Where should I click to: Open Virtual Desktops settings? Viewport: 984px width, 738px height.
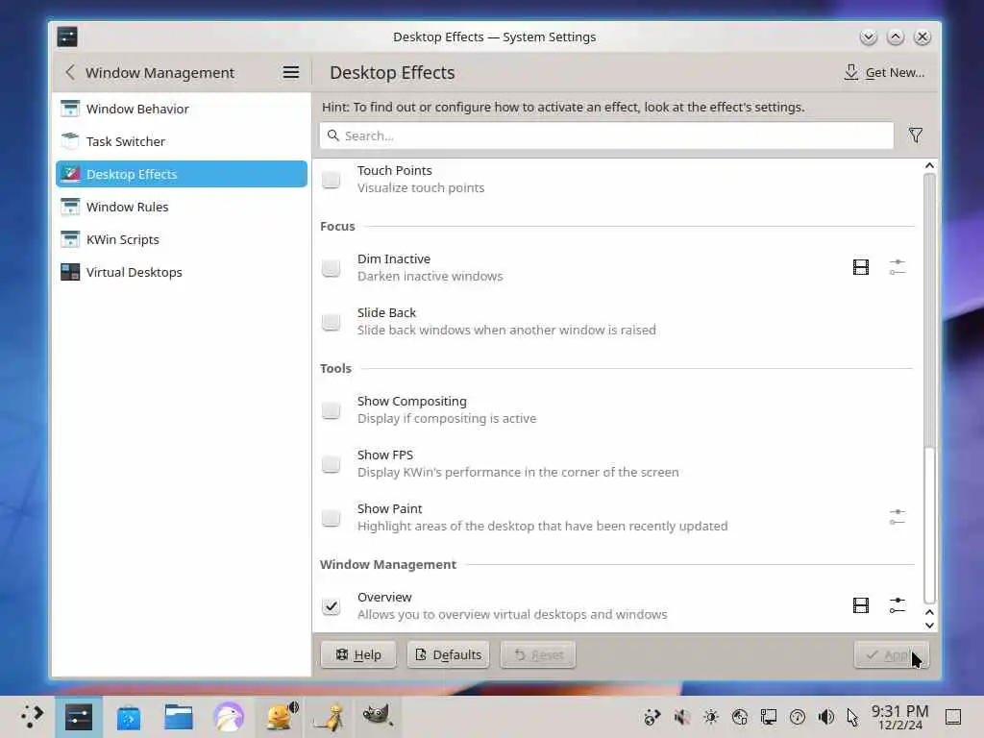tap(182, 272)
